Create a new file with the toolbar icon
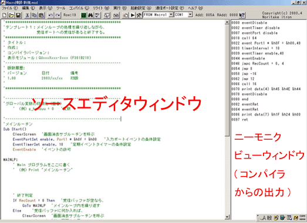Screen dimensions: 307x223 pyautogui.click(x=5, y=15)
